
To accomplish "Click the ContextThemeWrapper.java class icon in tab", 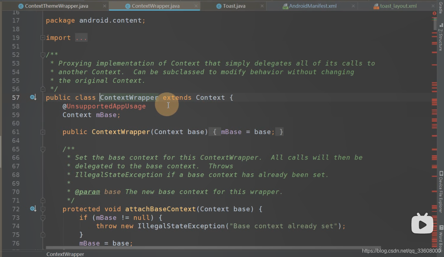I will [x=21, y=6].
